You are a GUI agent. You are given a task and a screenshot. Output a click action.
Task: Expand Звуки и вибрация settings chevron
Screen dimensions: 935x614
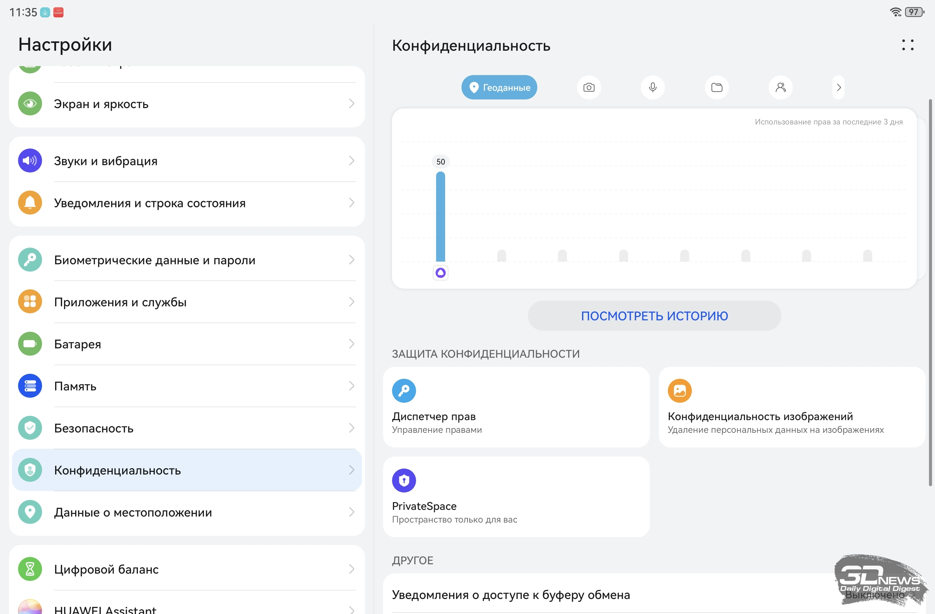click(351, 161)
